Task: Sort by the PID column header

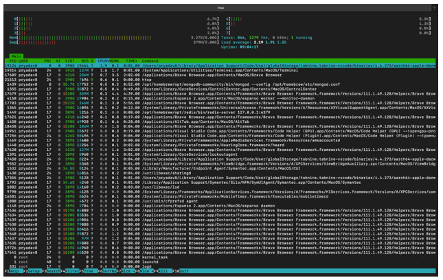Action: click(13, 61)
